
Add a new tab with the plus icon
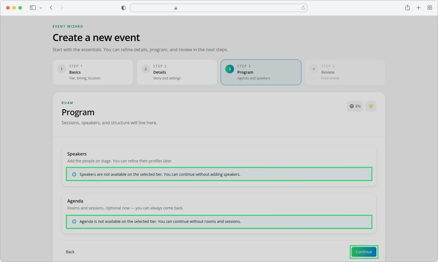[418, 8]
